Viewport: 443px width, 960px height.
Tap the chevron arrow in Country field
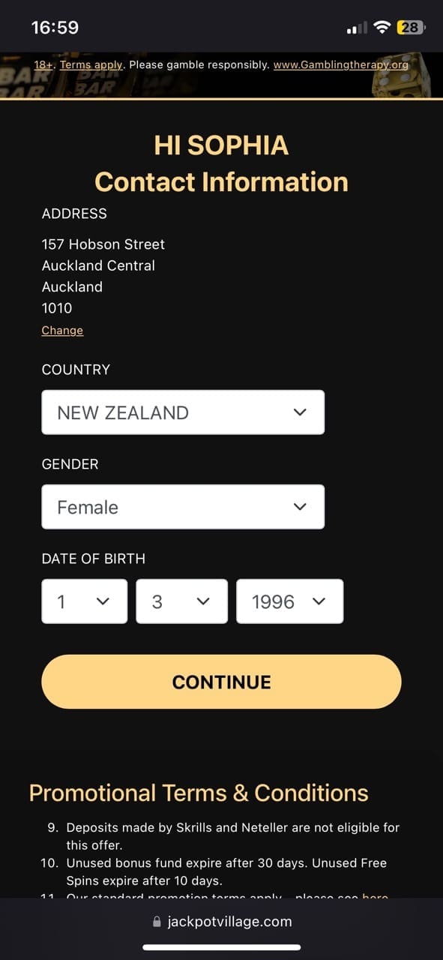click(x=300, y=412)
